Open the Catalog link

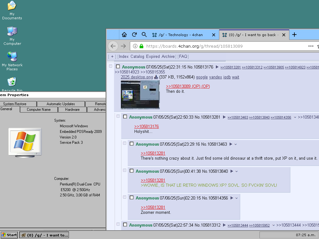point(137,57)
